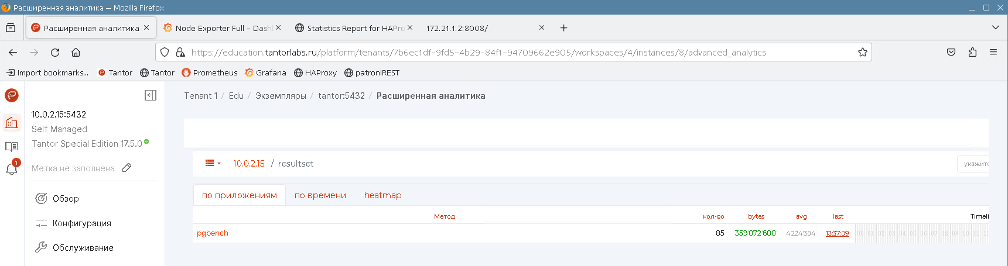1008x266 pixels.
Task: Reload the current page
Action: coord(55,53)
